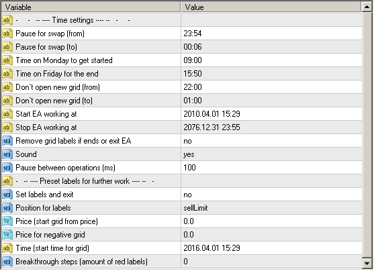Open the Position for labels sellLimit dropdown
The height and width of the screenshot is (271, 374).
pos(271,208)
